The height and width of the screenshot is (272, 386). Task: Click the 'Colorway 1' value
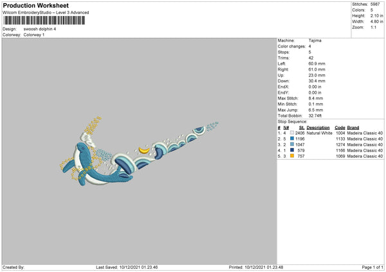[x=34, y=35]
